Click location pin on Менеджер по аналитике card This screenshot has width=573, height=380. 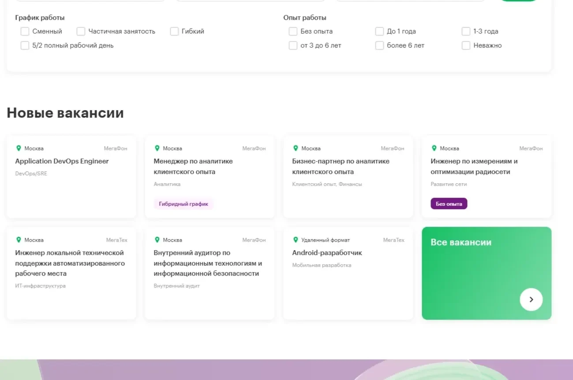157,148
